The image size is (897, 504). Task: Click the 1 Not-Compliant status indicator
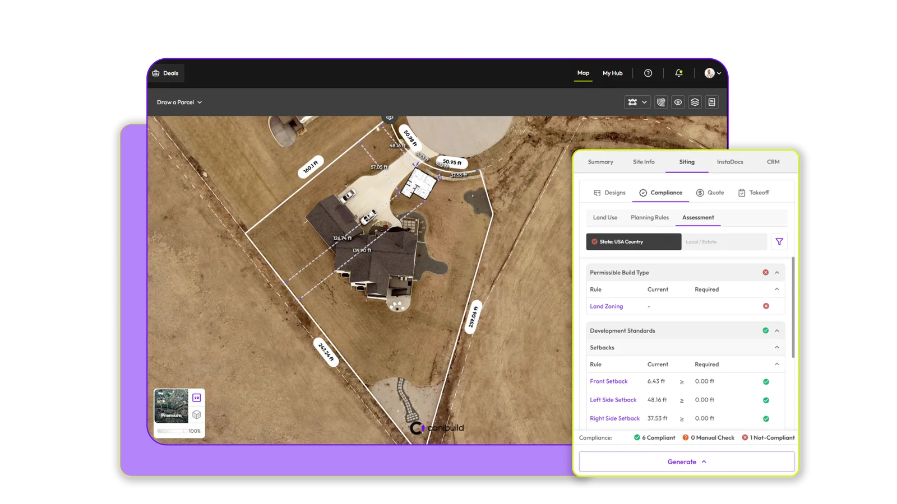(x=768, y=438)
